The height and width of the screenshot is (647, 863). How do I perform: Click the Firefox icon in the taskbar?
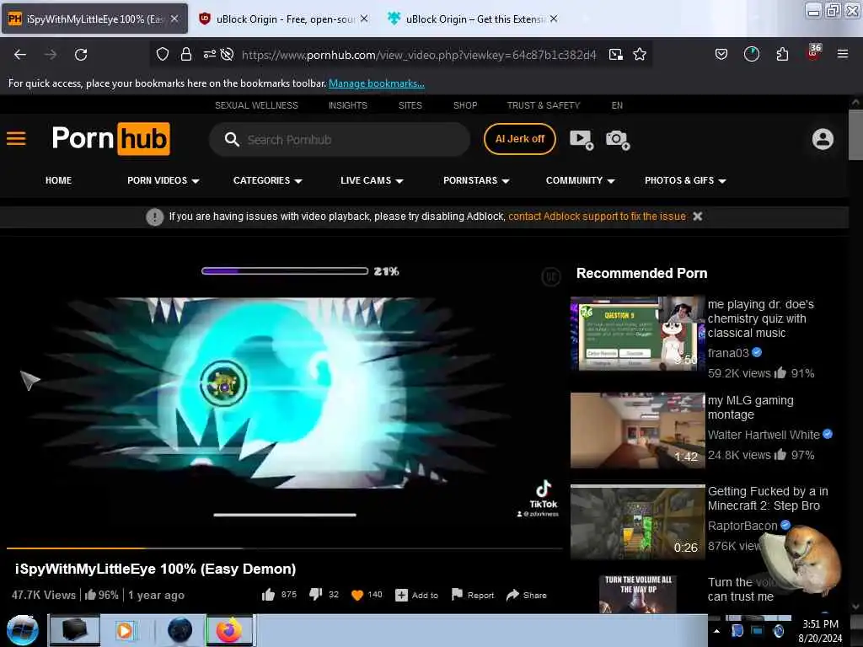coord(229,630)
